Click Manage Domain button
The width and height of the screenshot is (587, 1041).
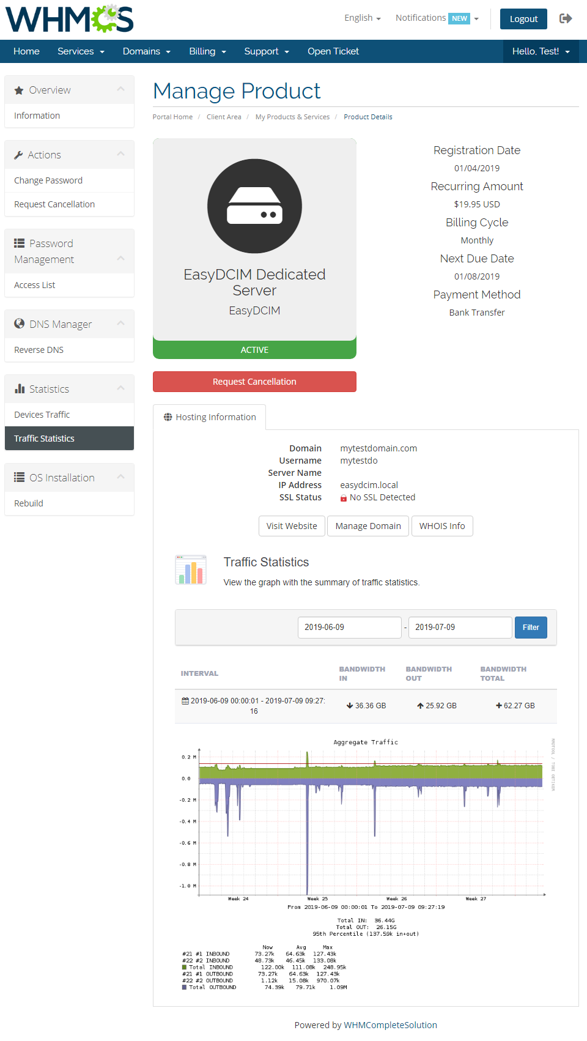click(x=368, y=526)
